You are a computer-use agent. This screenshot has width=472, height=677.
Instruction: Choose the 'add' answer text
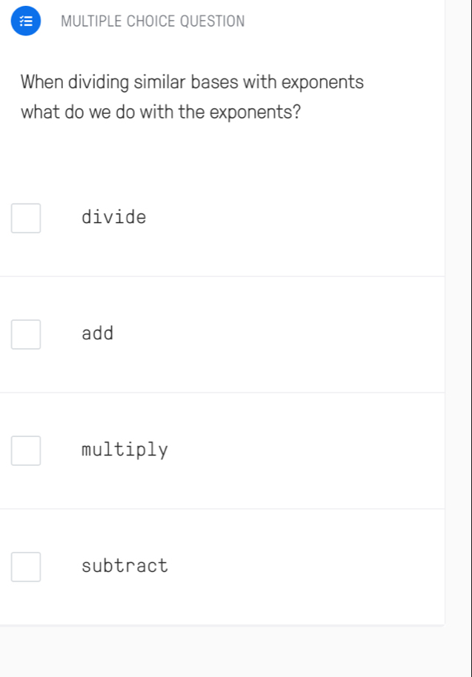click(x=98, y=333)
